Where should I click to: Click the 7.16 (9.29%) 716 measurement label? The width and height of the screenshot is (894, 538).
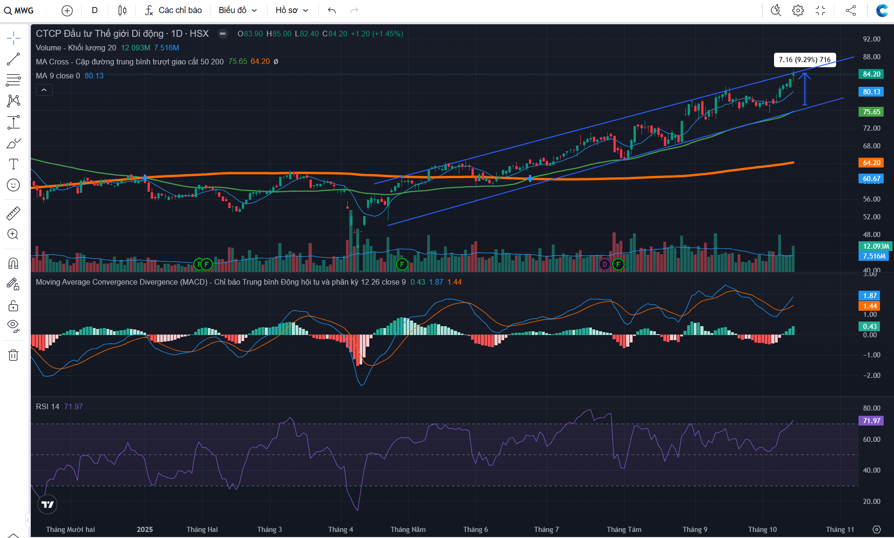(x=805, y=60)
